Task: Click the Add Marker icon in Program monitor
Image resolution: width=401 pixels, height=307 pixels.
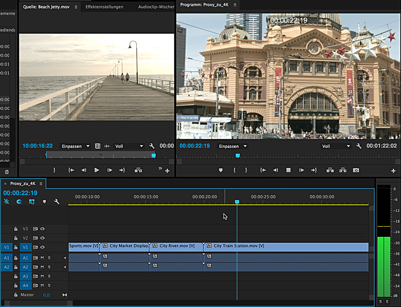Action: tap(221, 170)
